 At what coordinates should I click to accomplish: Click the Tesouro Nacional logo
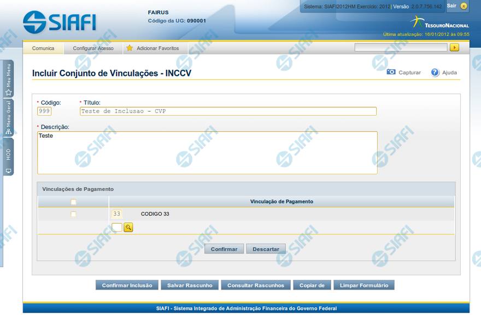point(439,22)
